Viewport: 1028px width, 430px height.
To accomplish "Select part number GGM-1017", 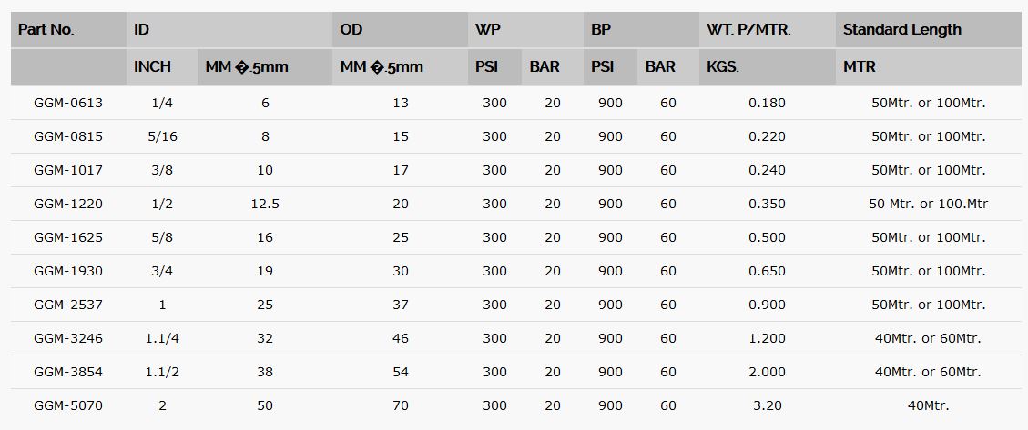I will coord(68,170).
